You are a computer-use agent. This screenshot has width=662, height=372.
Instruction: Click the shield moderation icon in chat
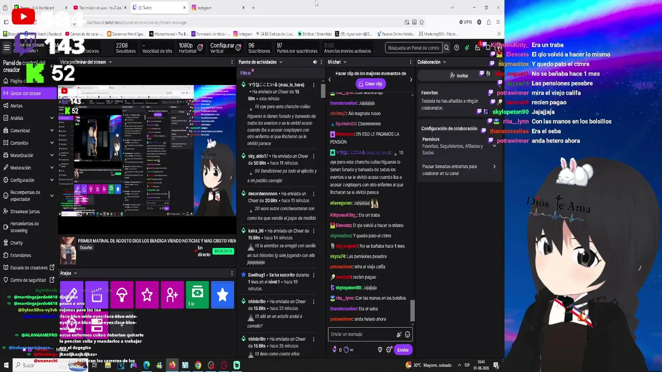(x=380, y=350)
